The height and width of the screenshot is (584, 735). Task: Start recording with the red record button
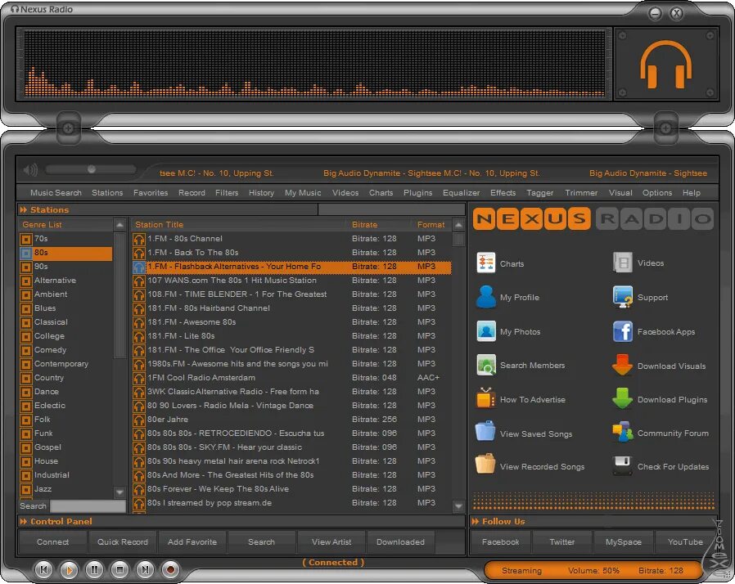[x=170, y=569]
